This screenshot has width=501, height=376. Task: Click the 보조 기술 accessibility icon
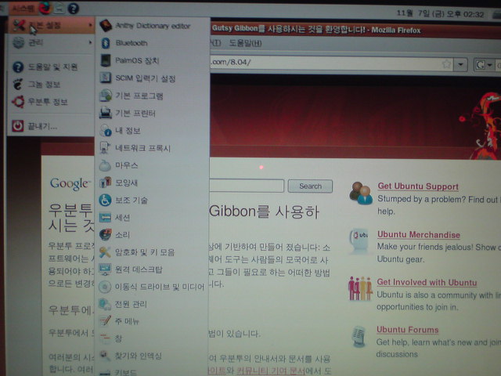[105, 201]
